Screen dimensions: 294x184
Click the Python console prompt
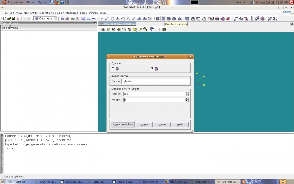pos(9,149)
